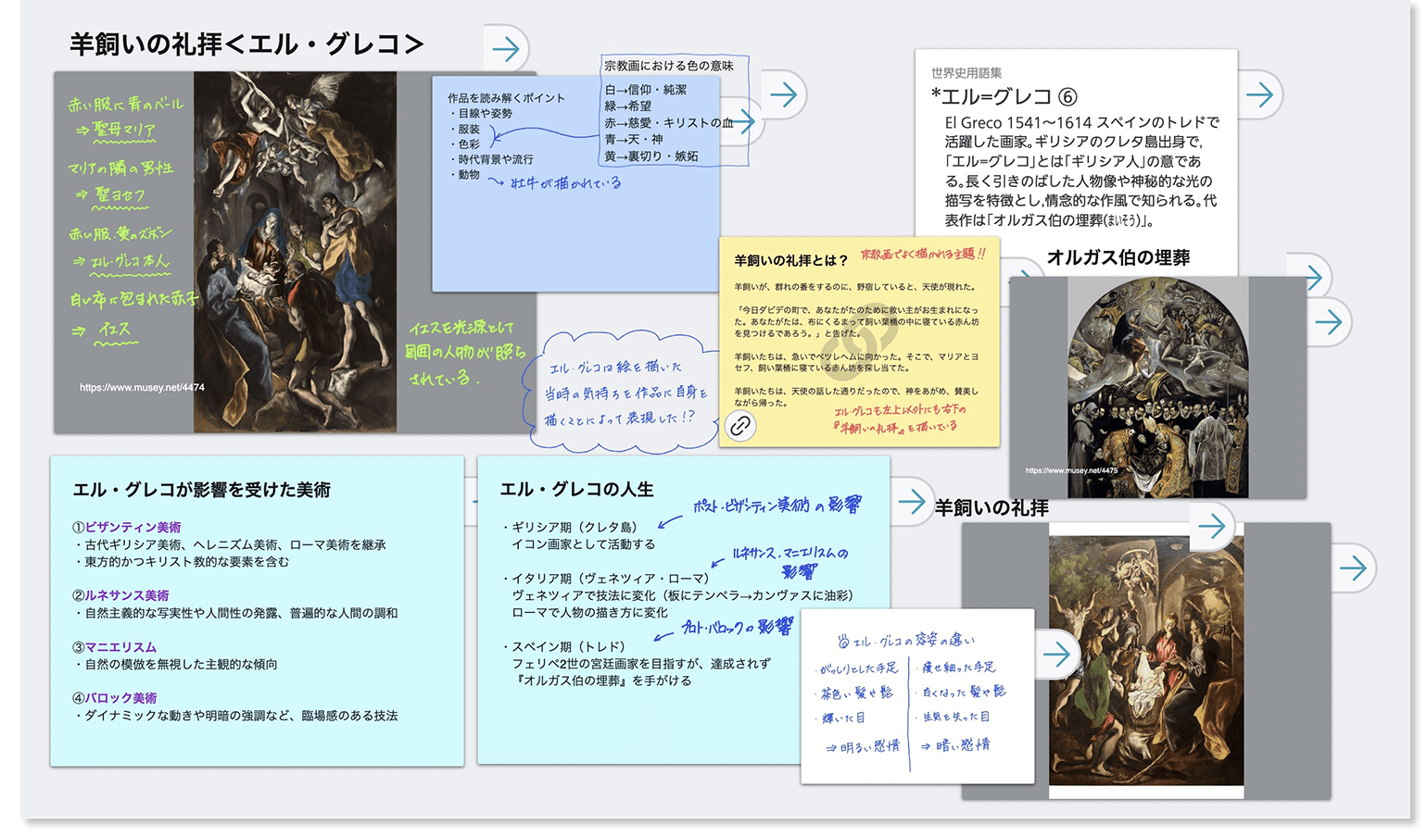Click the handwritten ポスト・ビザンティン美術の影響 note
The height and width of the screenshot is (837, 1427).
pos(777,505)
